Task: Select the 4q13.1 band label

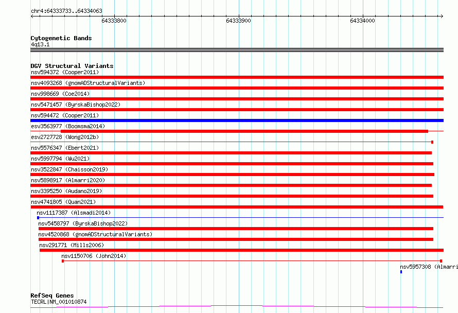Action: point(40,44)
